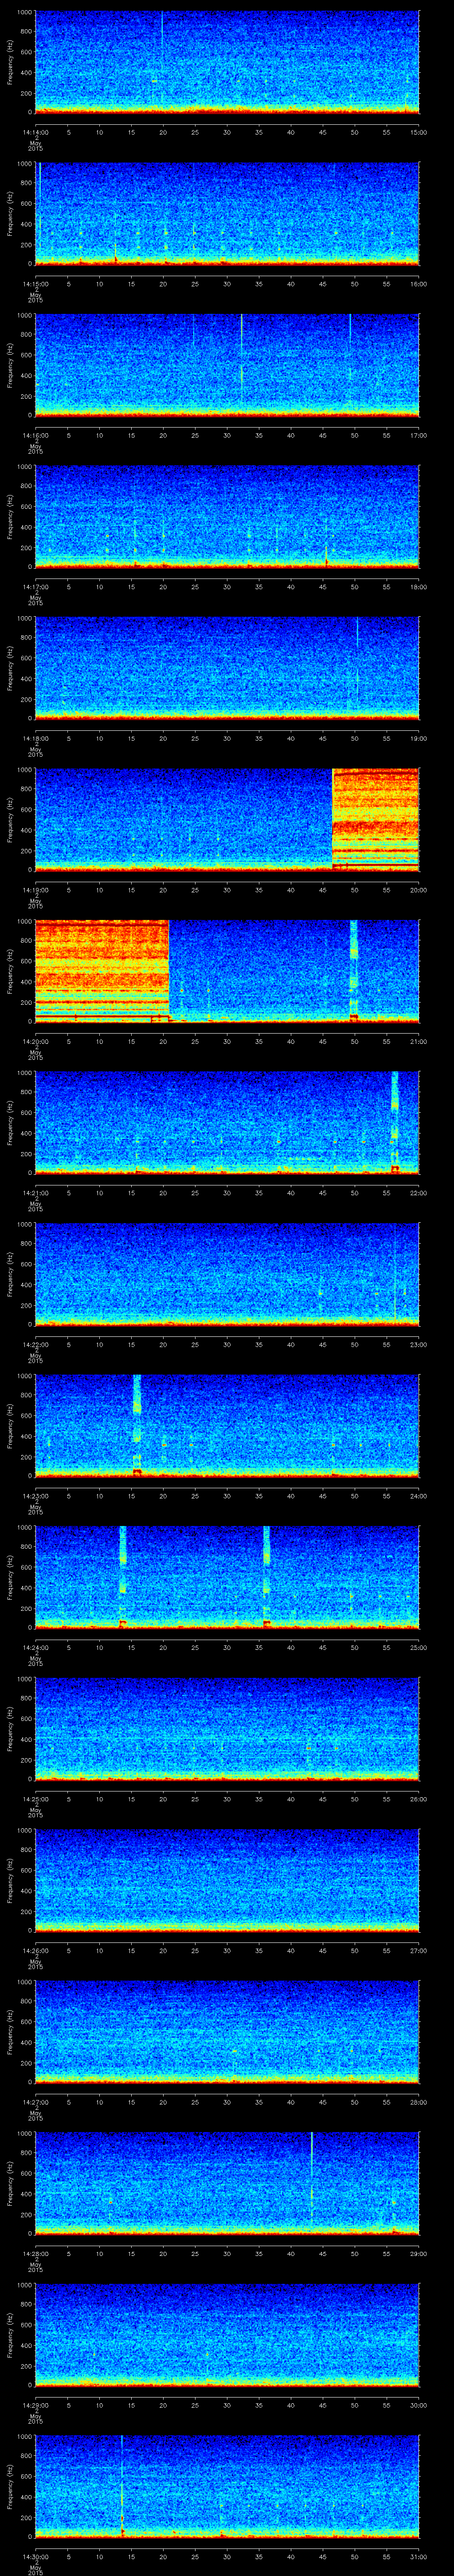The height and width of the screenshot is (2576, 454).
Task: Select the spectrogram panel starting at 14:23:00
Action: click(x=227, y=1426)
